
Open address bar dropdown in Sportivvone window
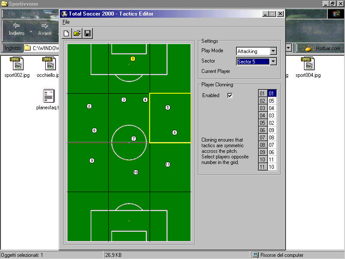click(x=289, y=48)
